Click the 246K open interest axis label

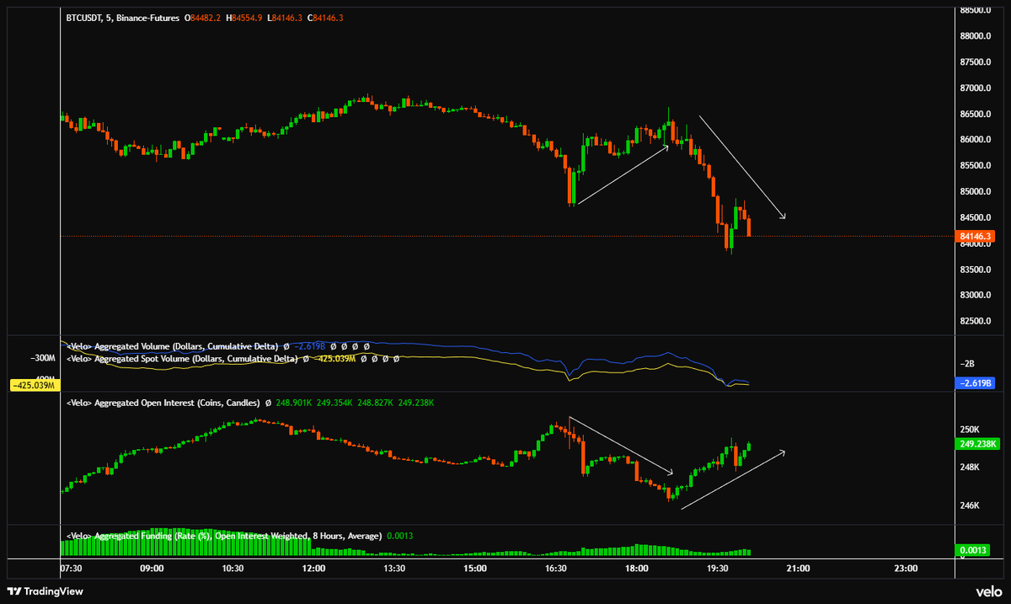971,505
